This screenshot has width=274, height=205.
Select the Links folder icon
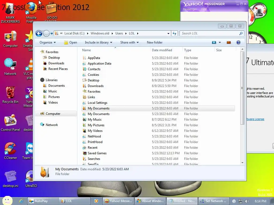[x=84, y=97]
